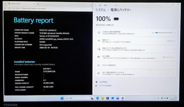Click the "100%" battery level text
This screenshot has width=184, height=107.
coord(103,19)
